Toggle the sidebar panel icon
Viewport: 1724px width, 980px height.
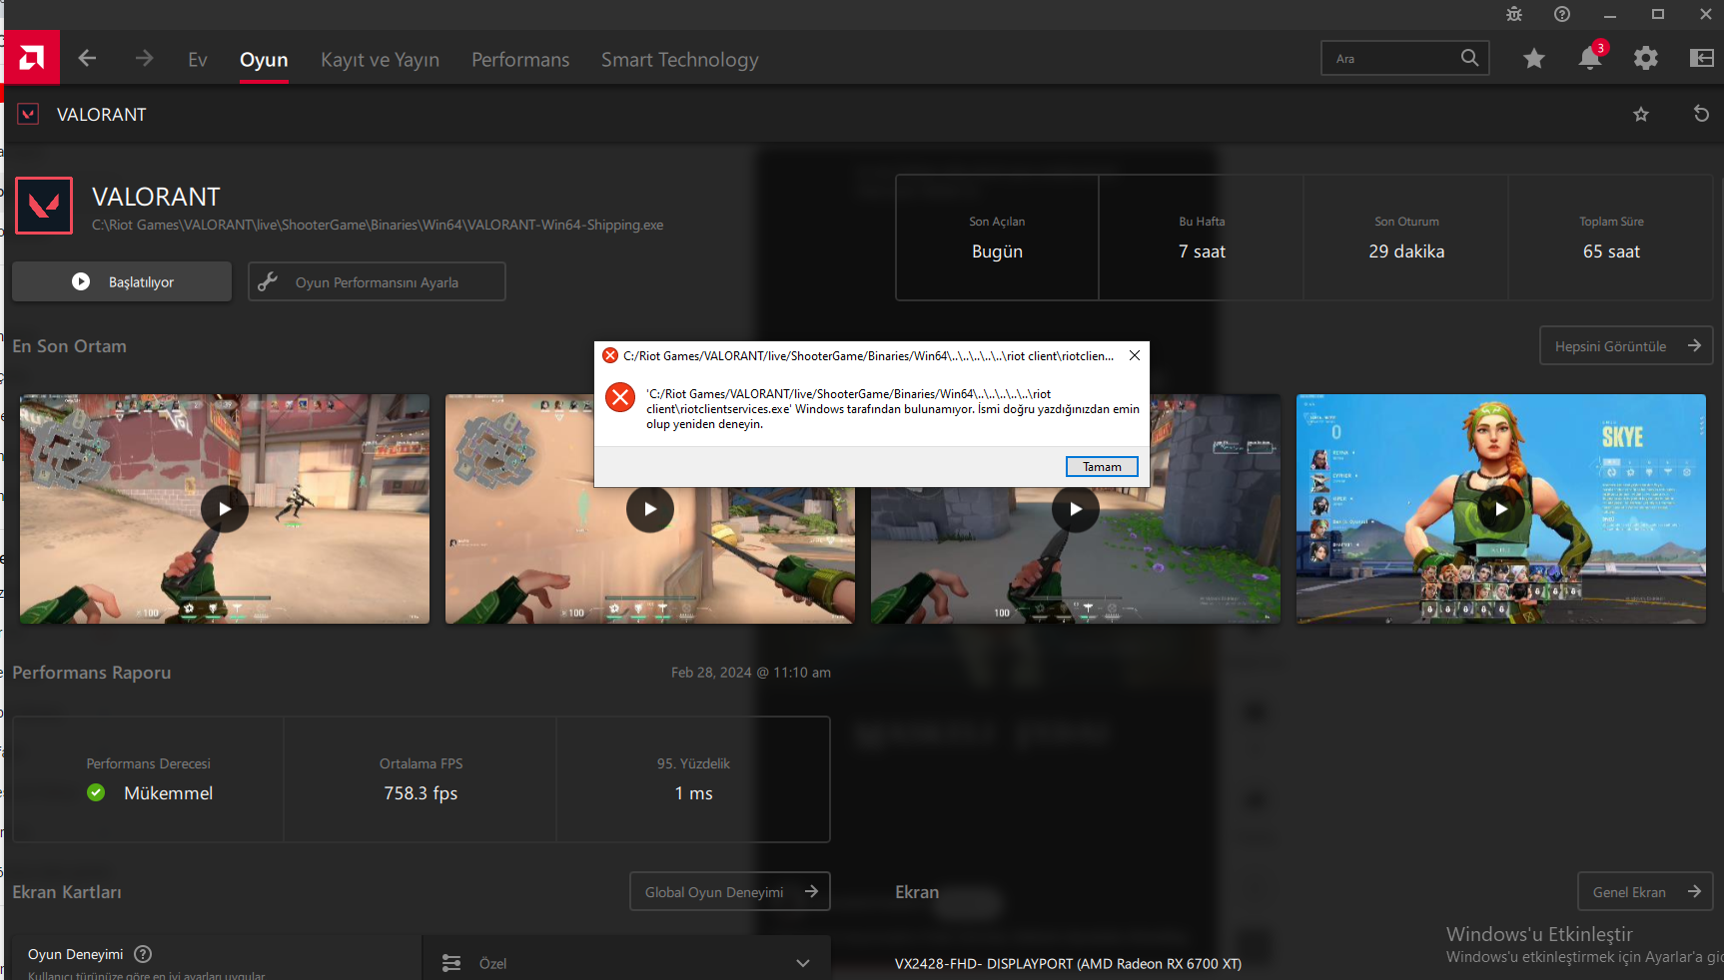point(1701,58)
